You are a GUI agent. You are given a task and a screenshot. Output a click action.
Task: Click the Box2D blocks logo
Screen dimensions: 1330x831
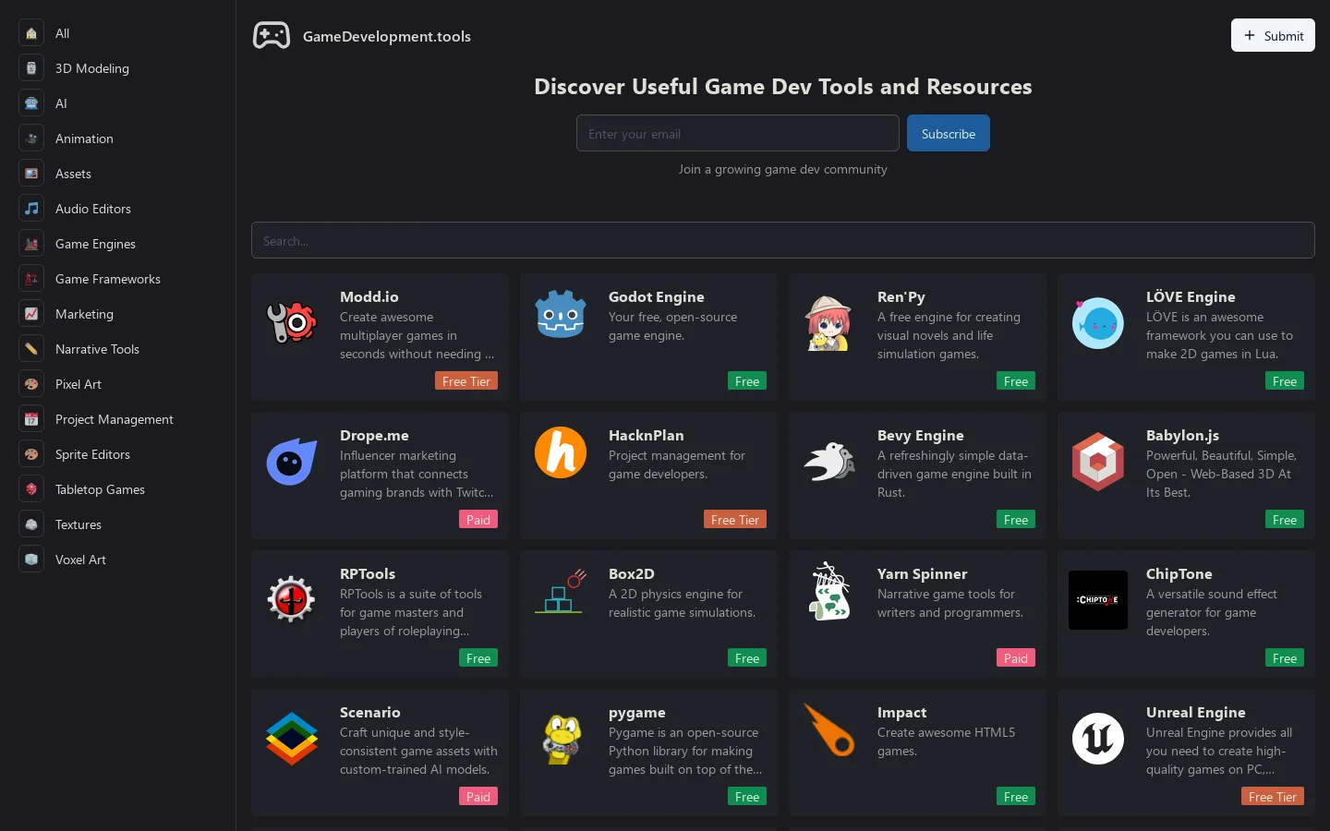(561, 591)
